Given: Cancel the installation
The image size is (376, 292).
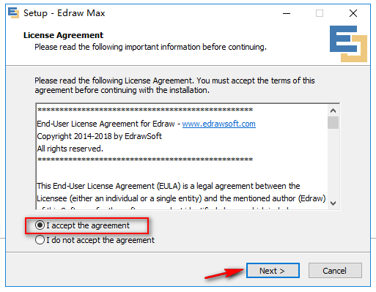Looking at the screenshot, I should point(335,271).
